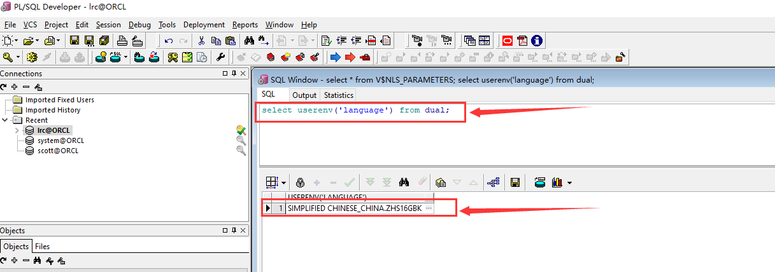Open the grid mode dropdown arrow
The width and height of the screenshot is (775, 272).
pyautogui.click(x=283, y=182)
